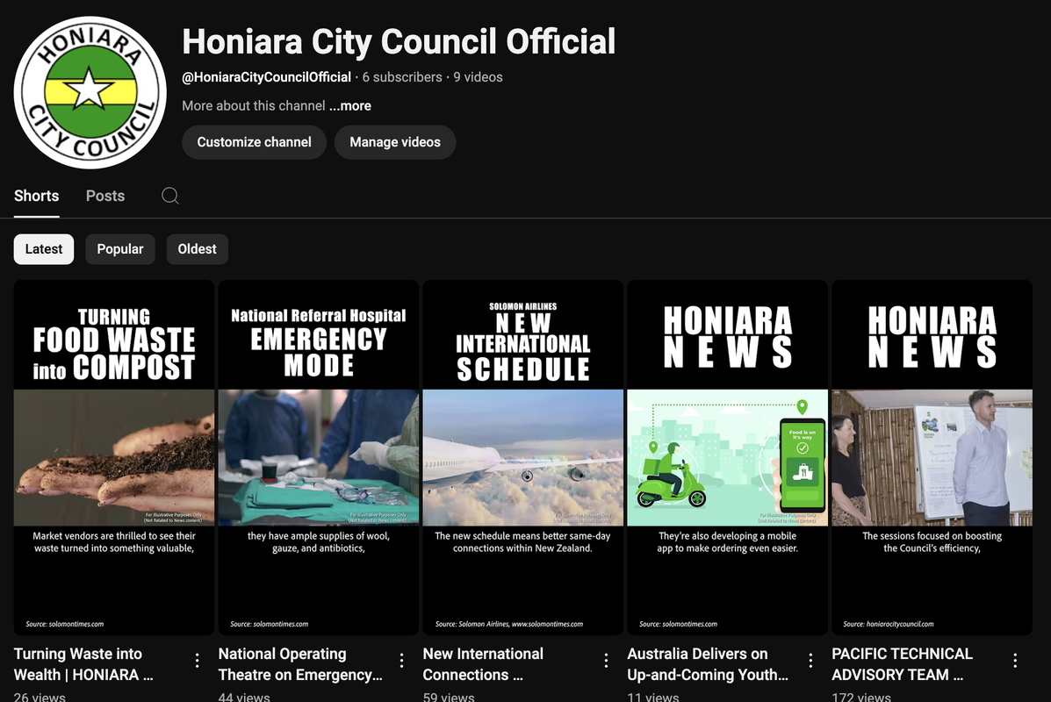Open options menu for Australia Delivers short
Screen dimensions: 1051x702
coord(810,661)
